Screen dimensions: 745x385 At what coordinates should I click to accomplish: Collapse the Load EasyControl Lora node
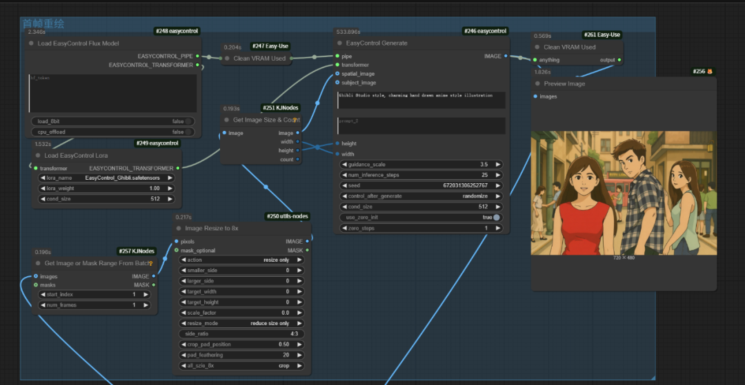pos(37,156)
